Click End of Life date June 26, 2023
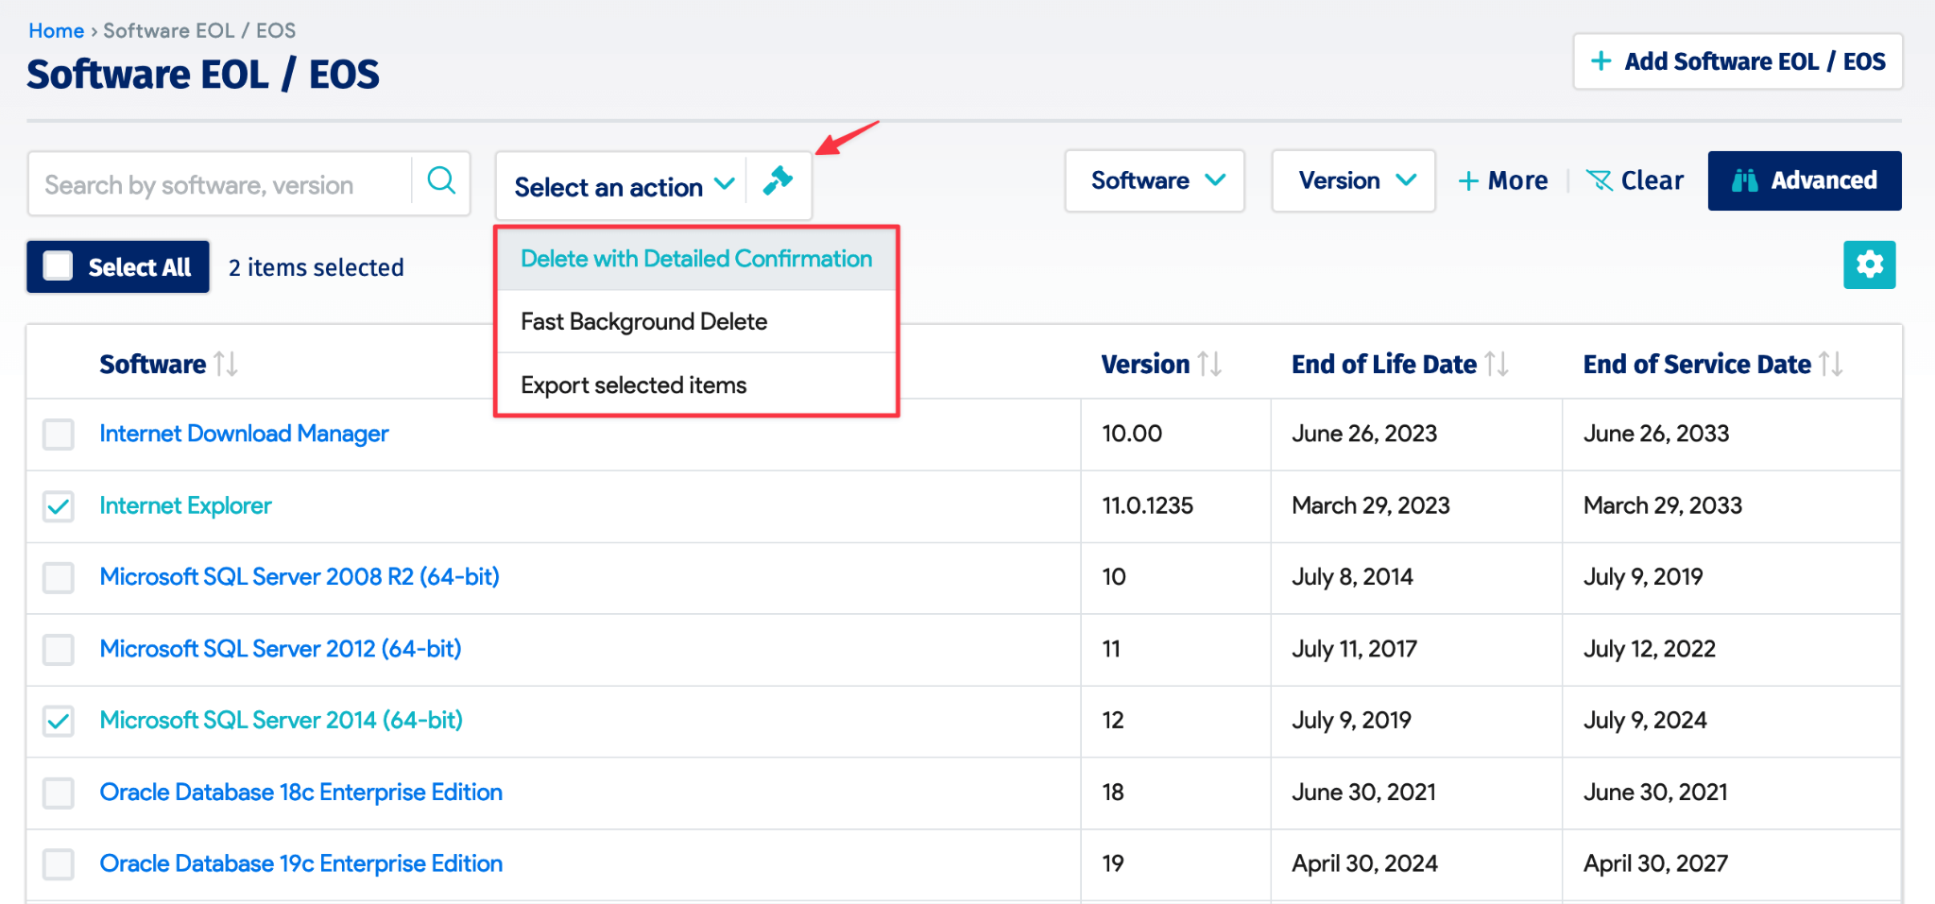 pos(1364,434)
